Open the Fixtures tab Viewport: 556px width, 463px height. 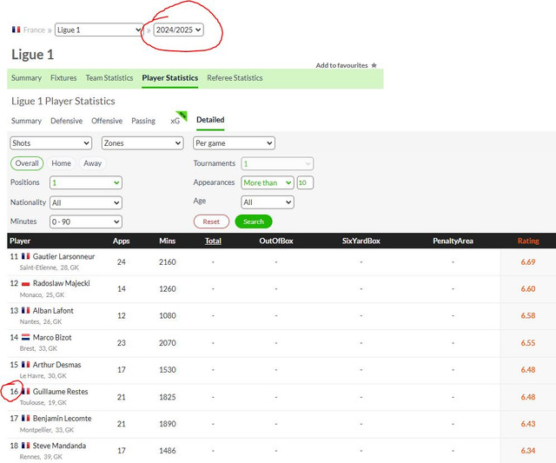point(63,78)
